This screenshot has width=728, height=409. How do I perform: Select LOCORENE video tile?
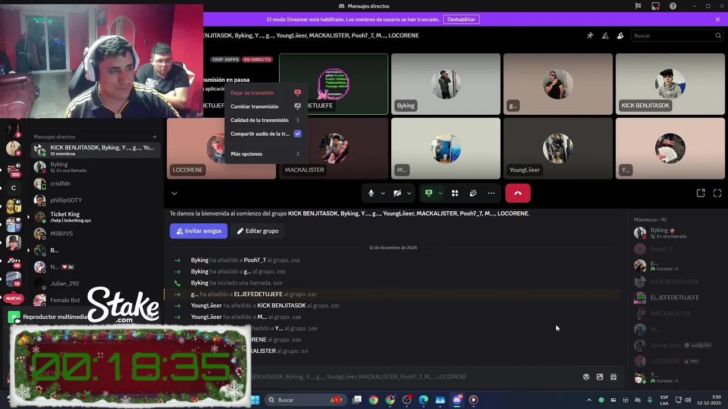click(221, 148)
